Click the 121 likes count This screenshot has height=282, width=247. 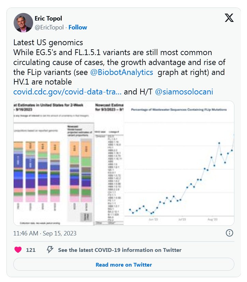[31, 250]
